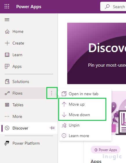Open the Tables page
This screenshot has height=163, width=126.
pos(29,105)
